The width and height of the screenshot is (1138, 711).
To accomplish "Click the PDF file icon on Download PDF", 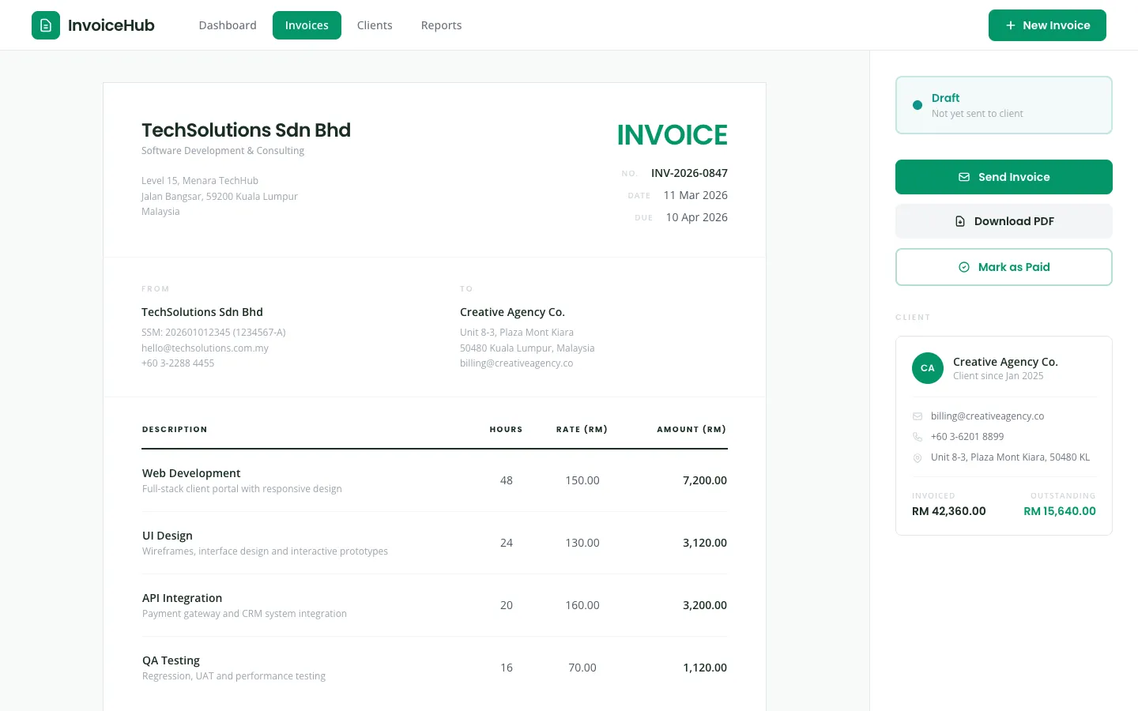I will click(959, 221).
